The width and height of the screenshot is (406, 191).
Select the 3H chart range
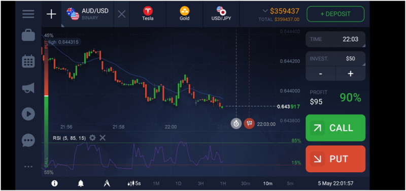tap(201, 183)
